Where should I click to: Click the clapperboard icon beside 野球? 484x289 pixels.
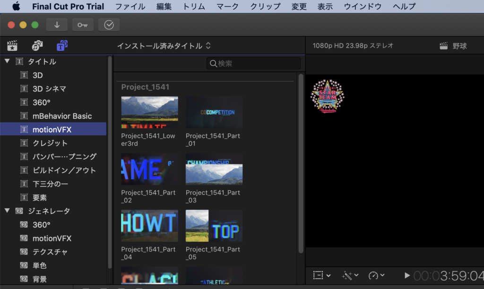tap(443, 46)
